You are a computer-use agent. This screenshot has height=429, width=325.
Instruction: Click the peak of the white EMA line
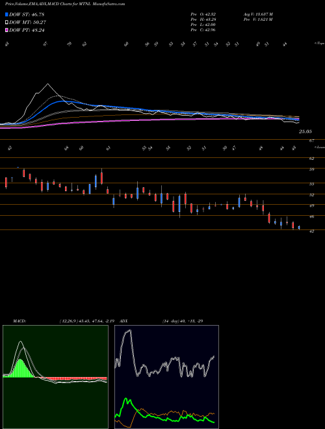(48, 84)
